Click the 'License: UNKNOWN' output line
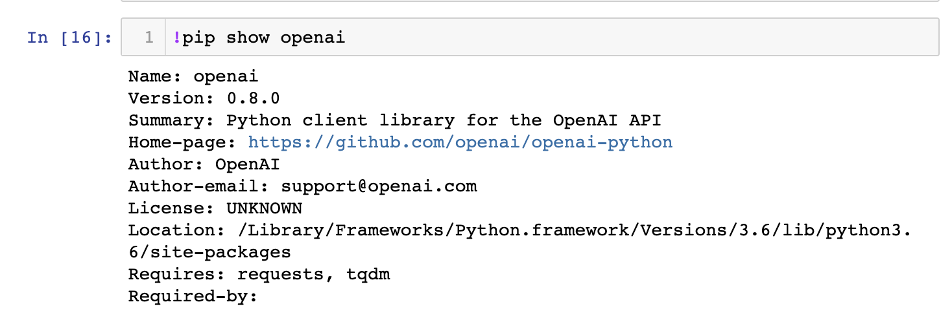 tap(215, 208)
